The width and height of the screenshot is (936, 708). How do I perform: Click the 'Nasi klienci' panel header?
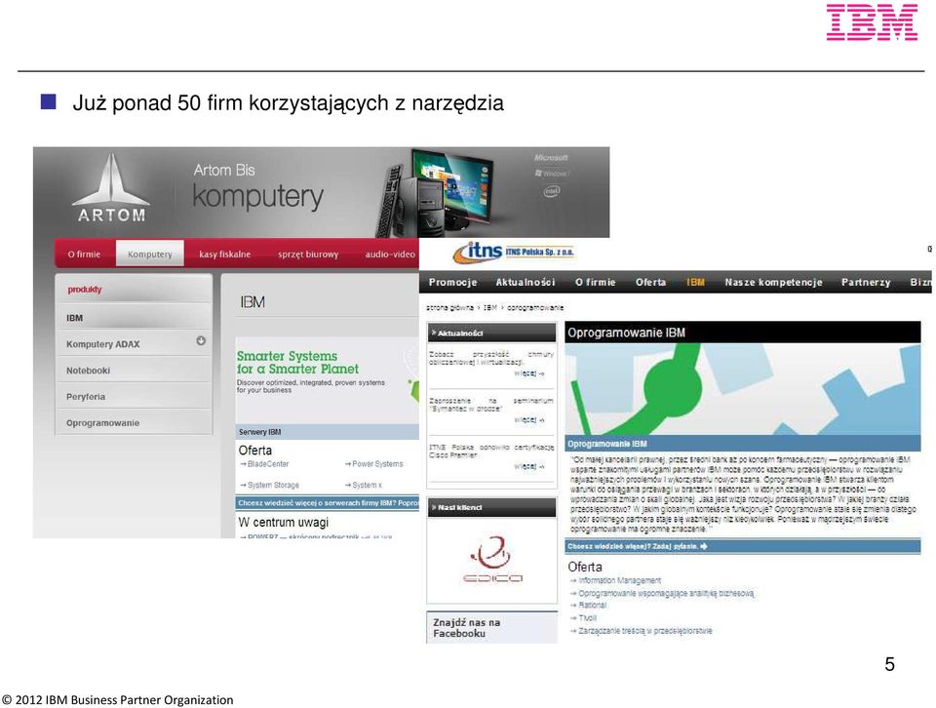[x=491, y=507]
